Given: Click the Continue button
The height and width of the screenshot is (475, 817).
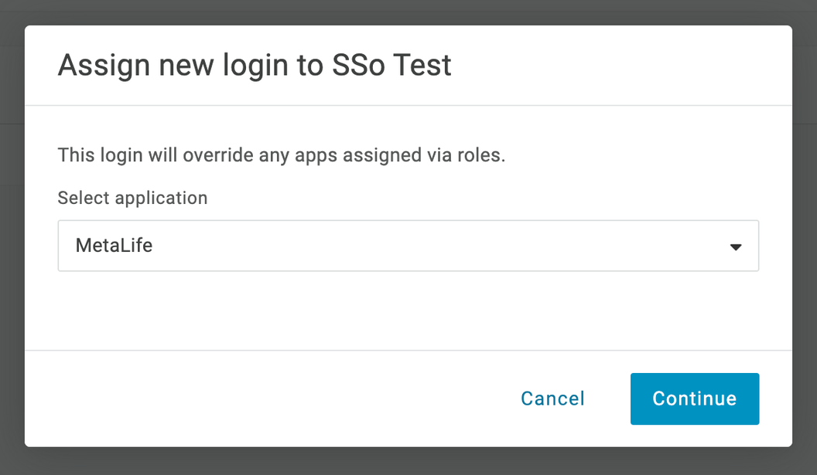Looking at the screenshot, I should pyautogui.click(x=695, y=399).
